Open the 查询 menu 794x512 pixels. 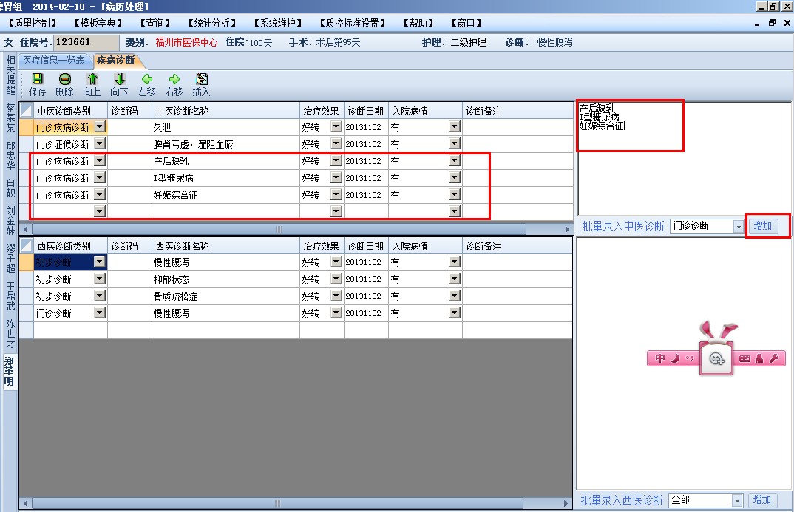click(155, 24)
